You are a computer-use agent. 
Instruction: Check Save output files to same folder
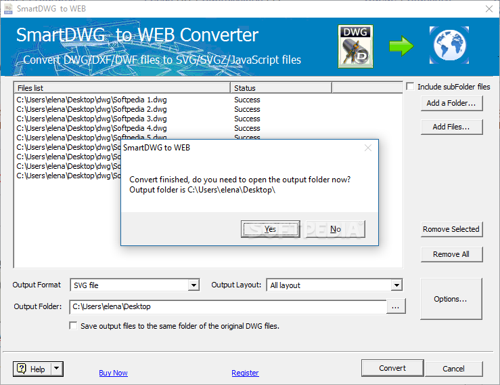(x=73, y=325)
